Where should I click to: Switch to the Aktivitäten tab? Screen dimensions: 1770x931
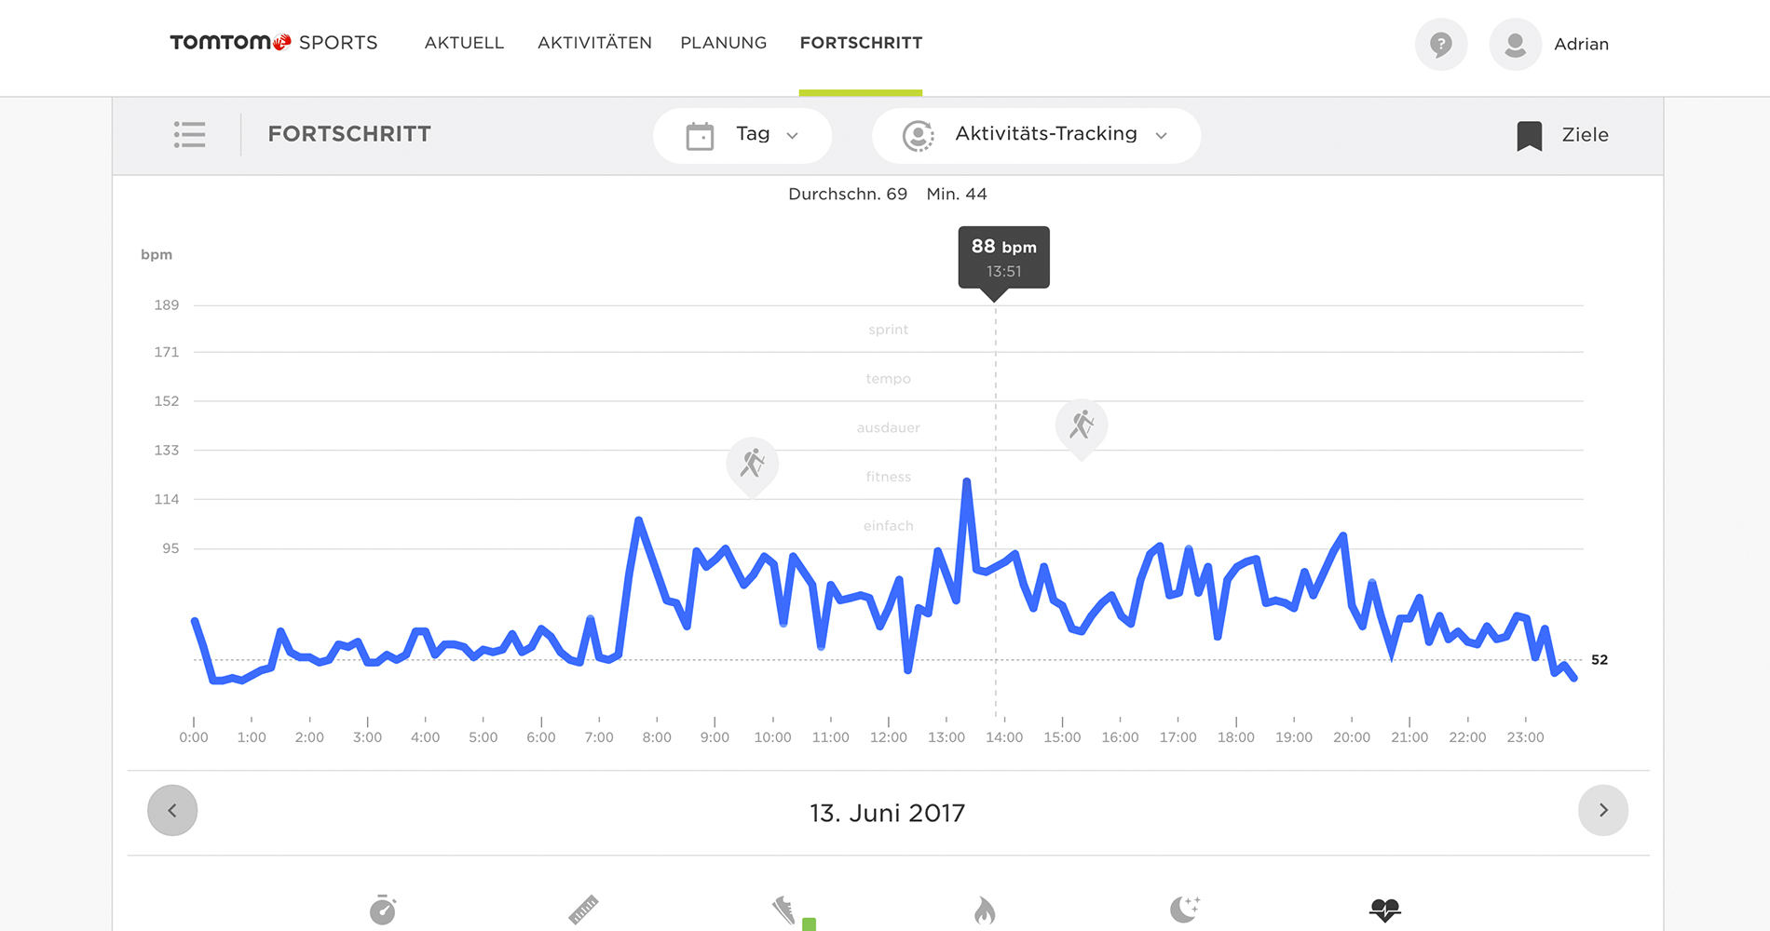594,43
